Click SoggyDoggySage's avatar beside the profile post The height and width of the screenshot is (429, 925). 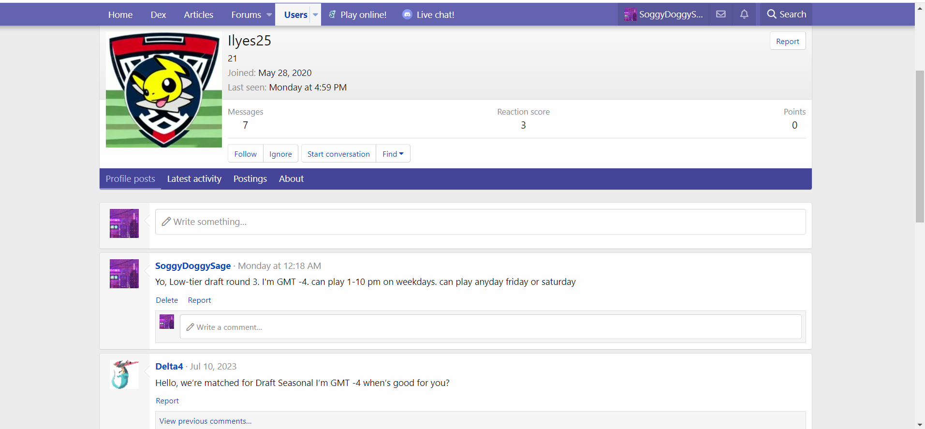[124, 274]
